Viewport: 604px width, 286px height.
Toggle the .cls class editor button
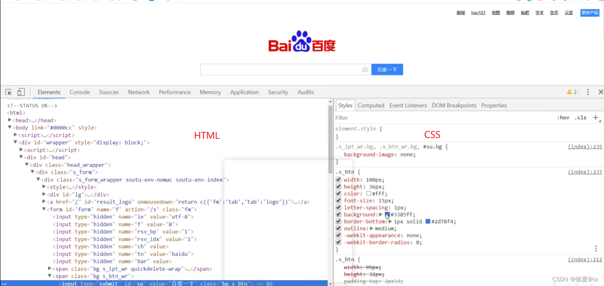(x=581, y=117)
